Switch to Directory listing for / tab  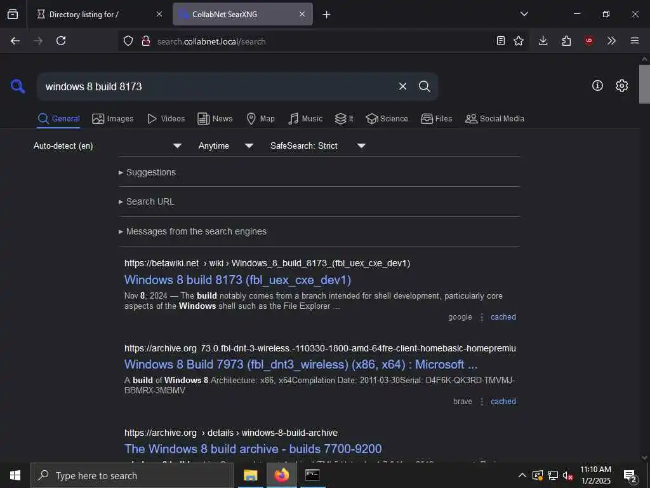tap(84, 15)
